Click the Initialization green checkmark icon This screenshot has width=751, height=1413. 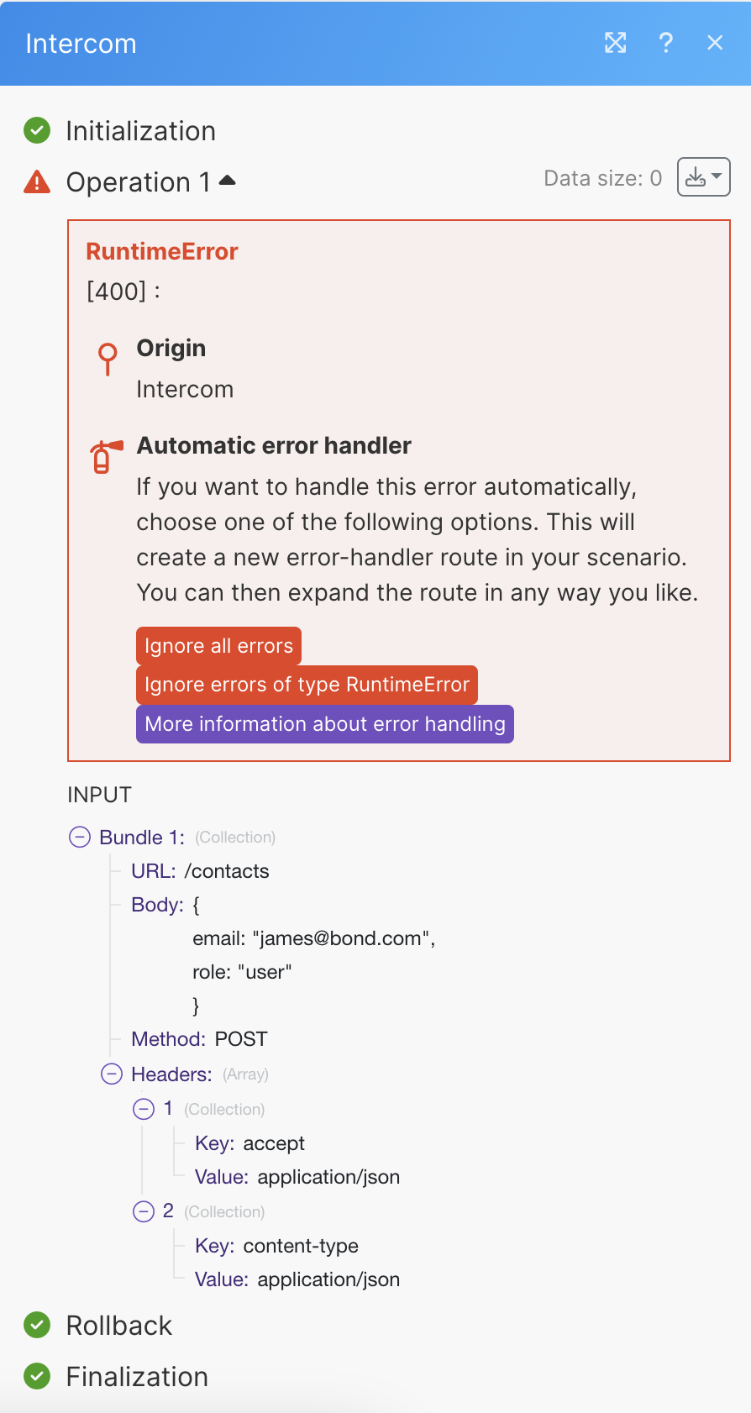37,130
